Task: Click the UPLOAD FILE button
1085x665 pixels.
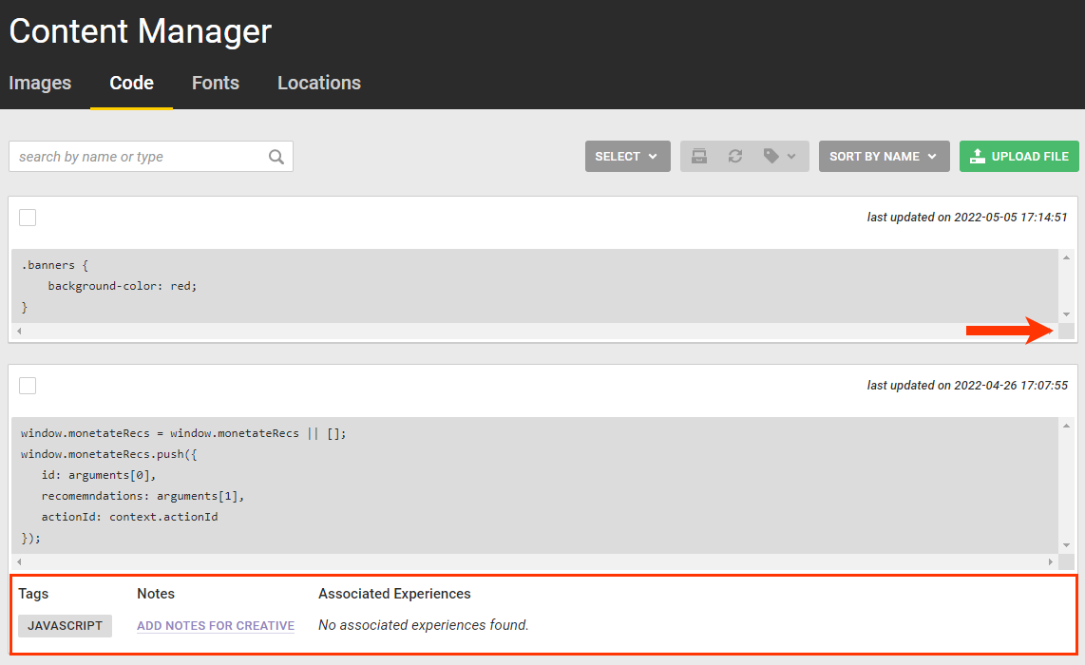Action: (x=1018, y=157)
